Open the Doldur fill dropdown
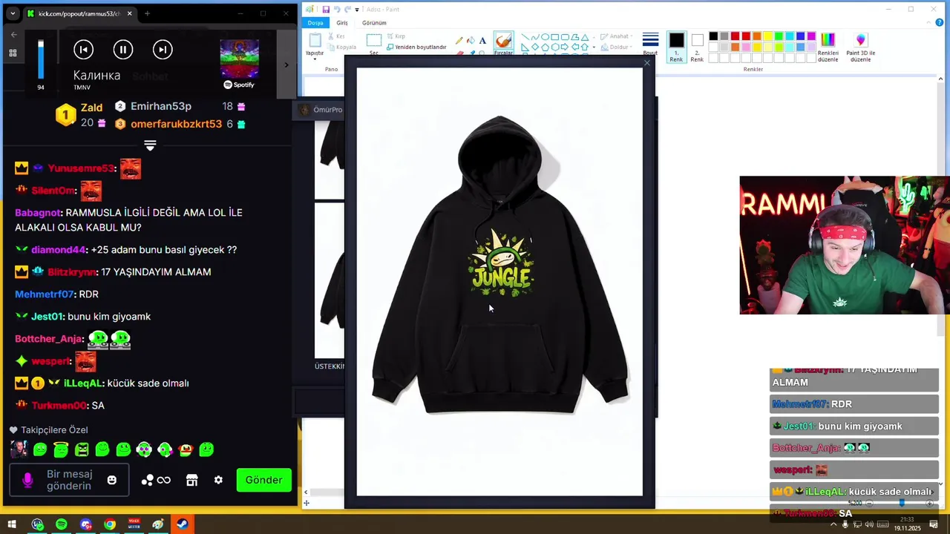The height and width of the screenshot is (534, 950). coord(615,47)
